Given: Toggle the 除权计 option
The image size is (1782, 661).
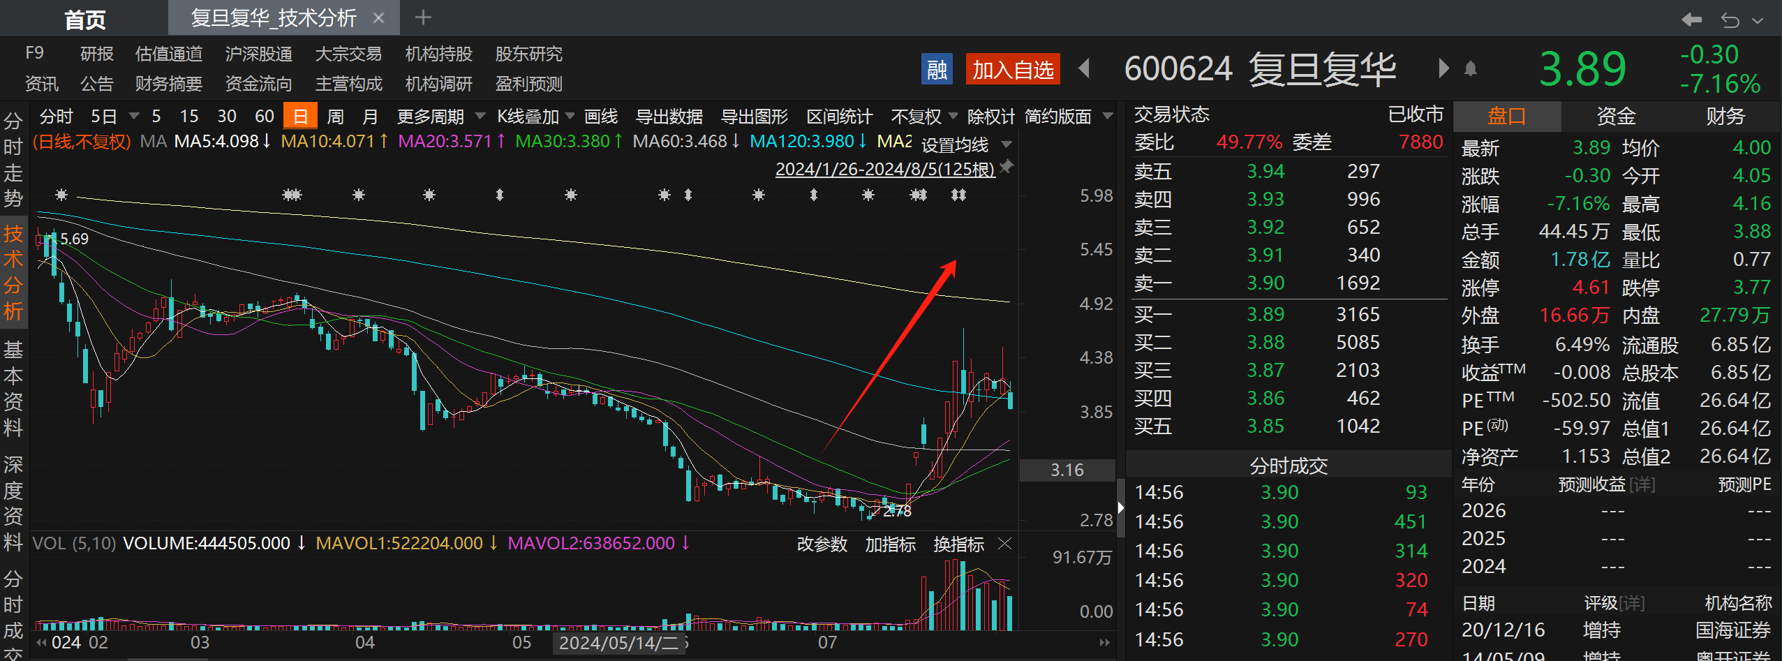Looking at the screenshot, I should click(x=991, y=116).
